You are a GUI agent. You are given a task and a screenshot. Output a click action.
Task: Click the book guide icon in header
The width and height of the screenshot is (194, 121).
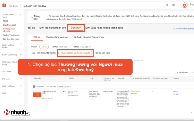pyautogui.click(x=174, y=5)
